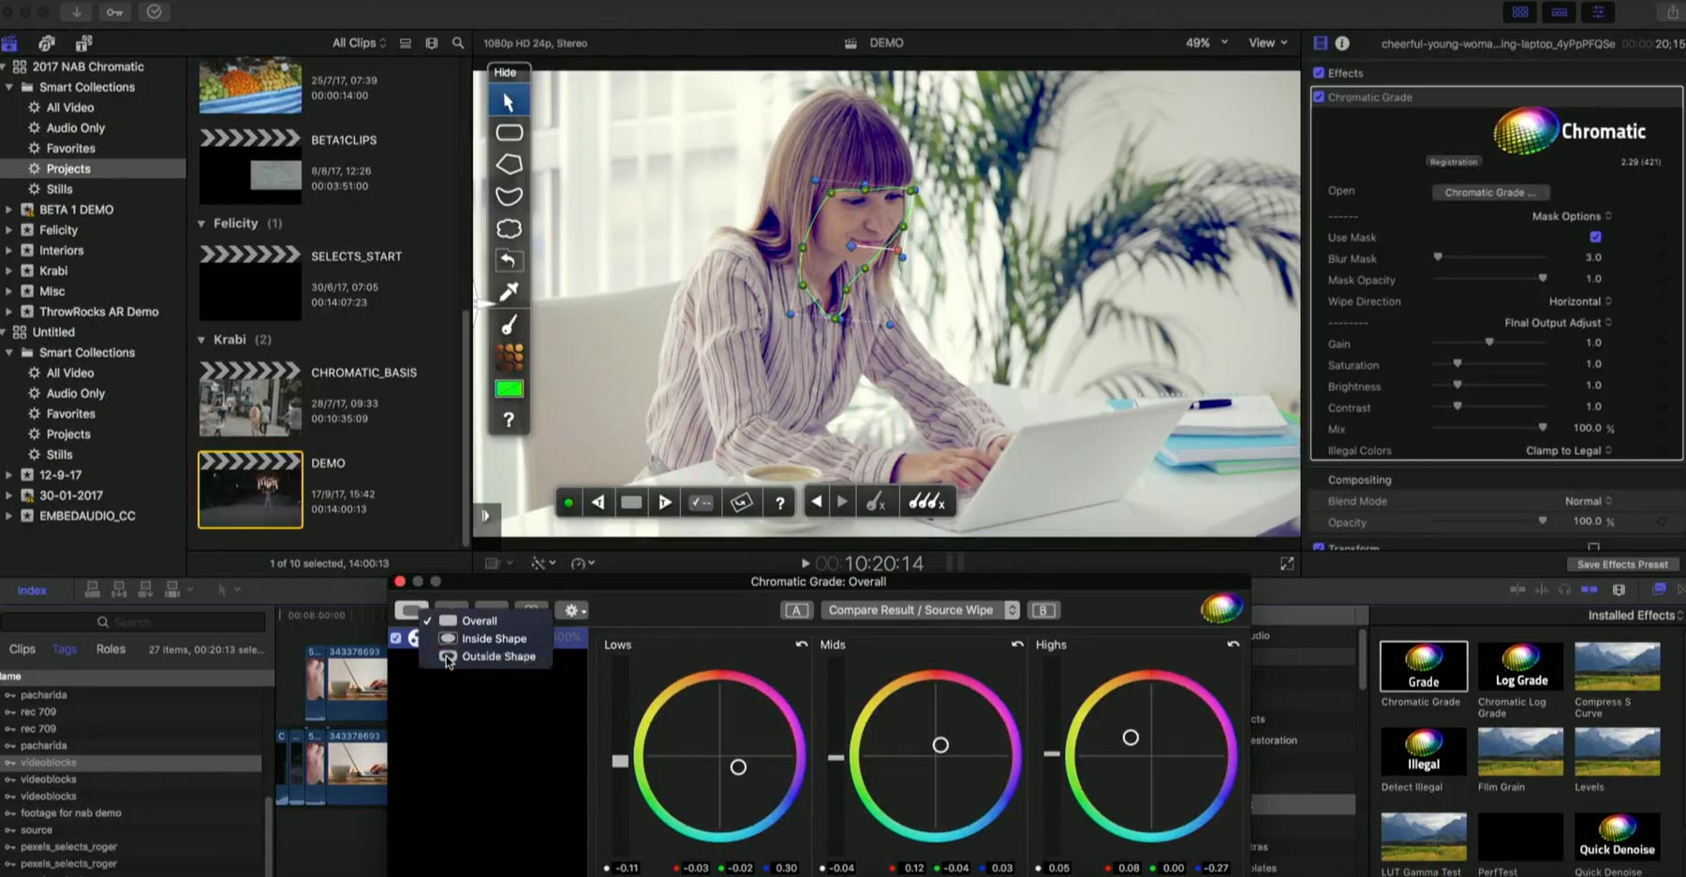Click the Registration button
The width and height of the screenshot is (1686, 877).
[x=1453, y=162]
